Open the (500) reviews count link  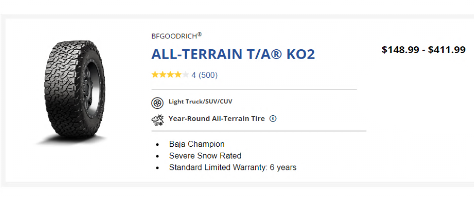208,75
